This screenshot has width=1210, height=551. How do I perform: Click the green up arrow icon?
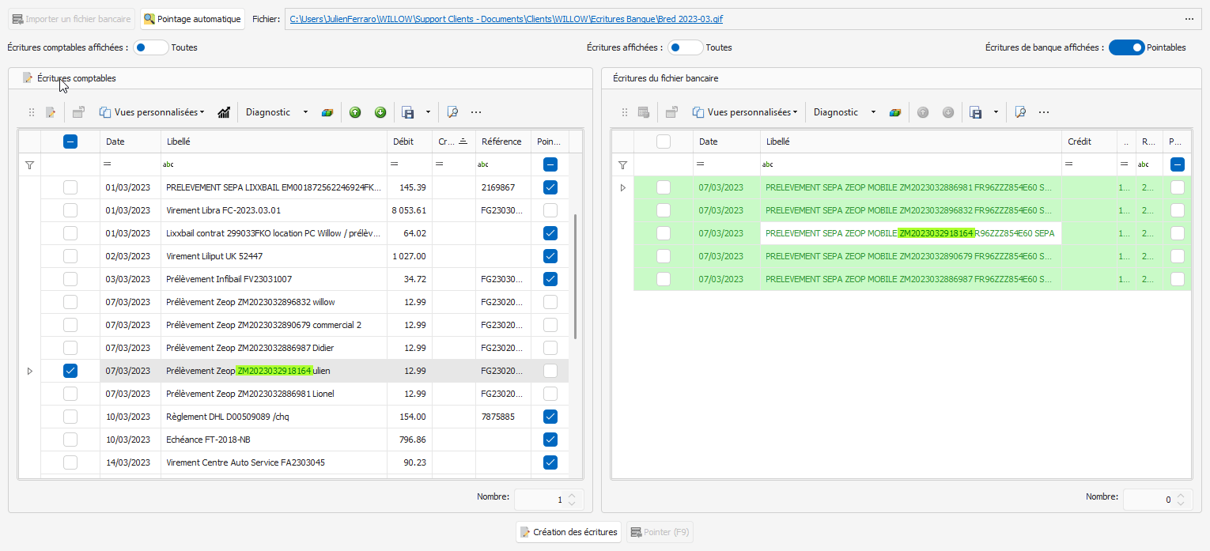click(355, 112)
